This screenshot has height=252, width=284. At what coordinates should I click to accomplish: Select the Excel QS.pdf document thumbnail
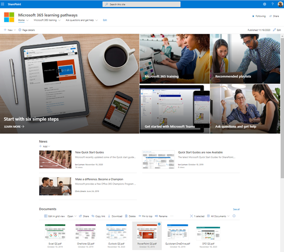tap(55, 232)
